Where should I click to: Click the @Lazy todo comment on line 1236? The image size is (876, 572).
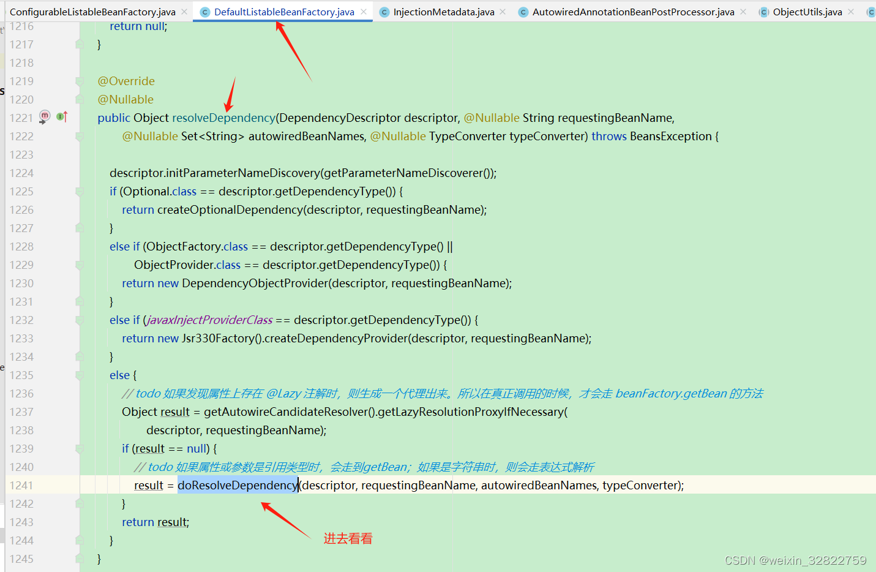click(442, 393)
